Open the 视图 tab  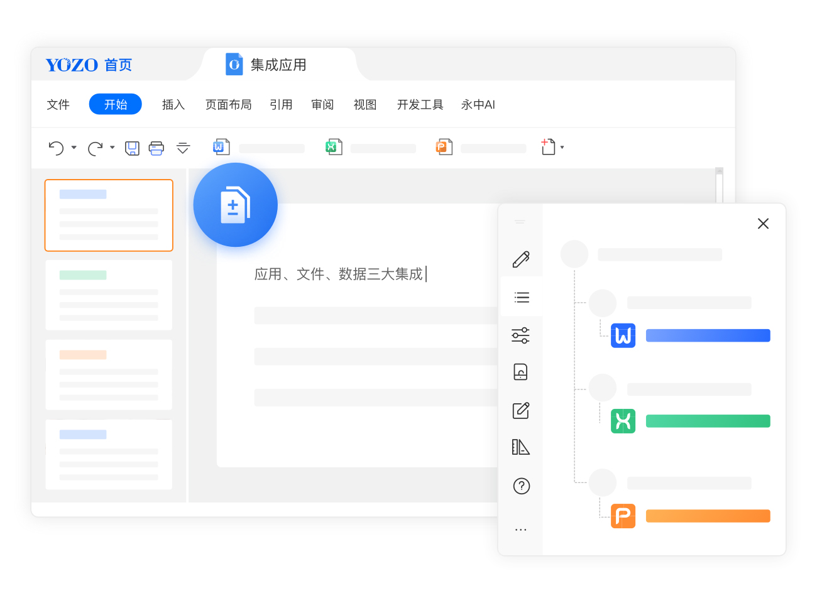click(x=365, y=104)
